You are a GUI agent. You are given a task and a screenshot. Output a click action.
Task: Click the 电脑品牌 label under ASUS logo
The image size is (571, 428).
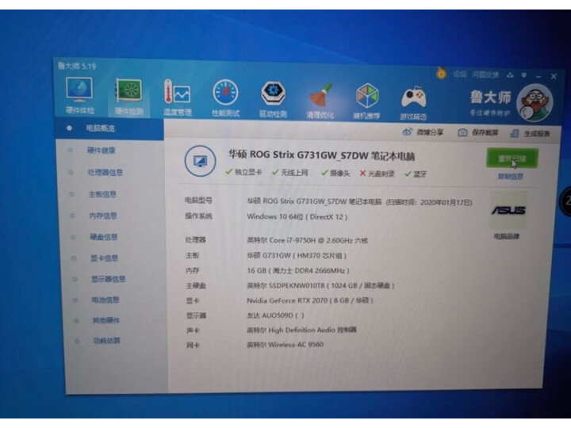click(x=507, y=236)
